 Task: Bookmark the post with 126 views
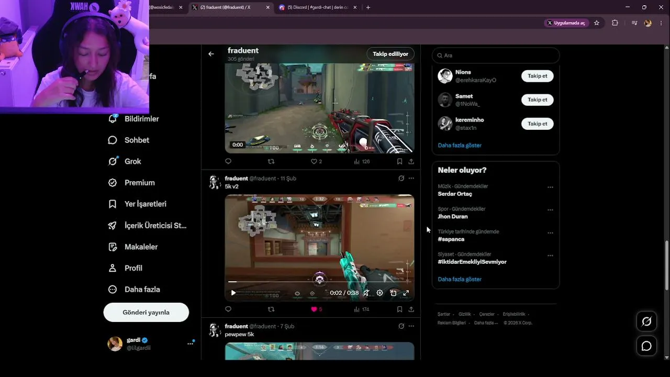point(399,161)
